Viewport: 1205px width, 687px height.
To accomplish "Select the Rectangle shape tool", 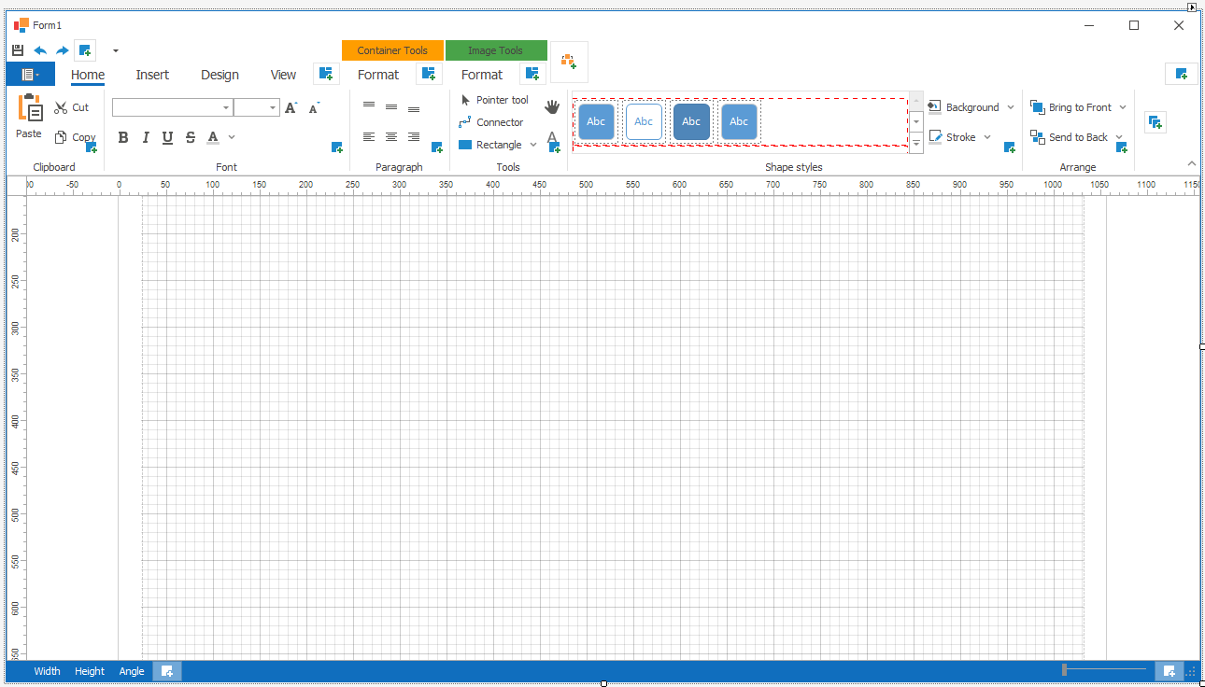I will [x=491, y=145].
